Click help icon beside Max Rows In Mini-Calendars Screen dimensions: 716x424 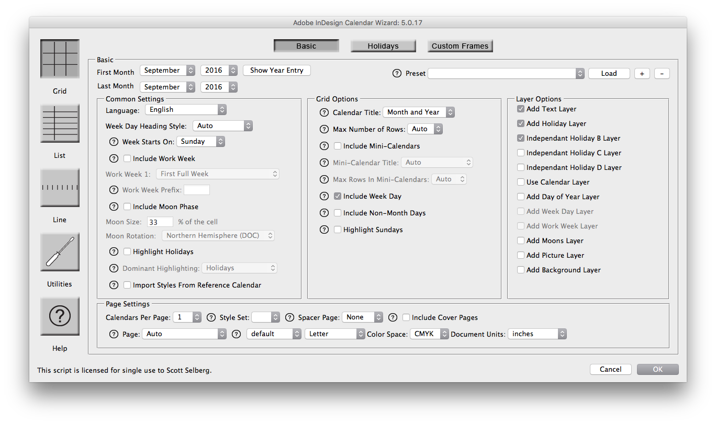[x=324, y=179]
